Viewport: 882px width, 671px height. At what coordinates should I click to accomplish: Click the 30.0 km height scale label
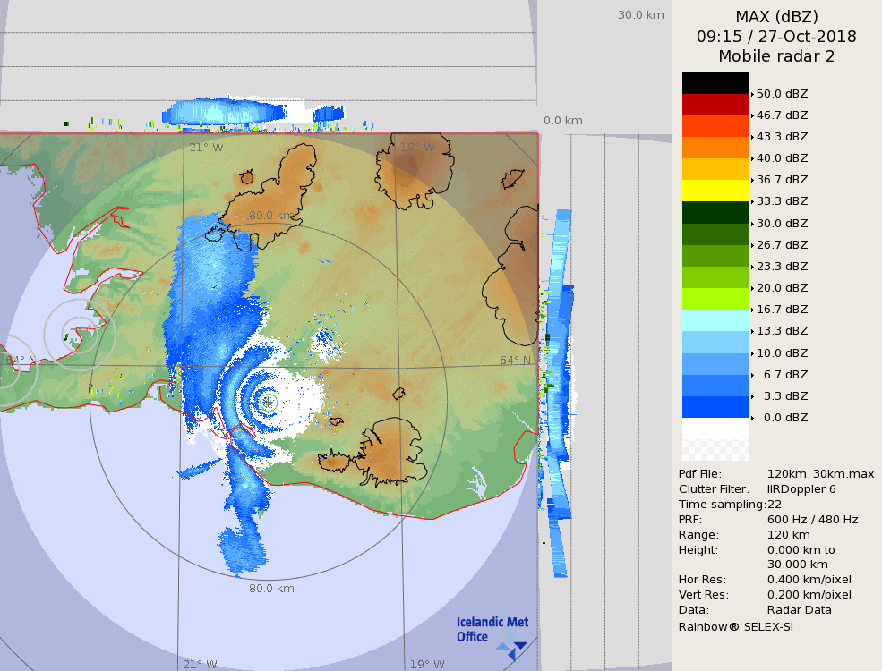click(x=640, y=15)
